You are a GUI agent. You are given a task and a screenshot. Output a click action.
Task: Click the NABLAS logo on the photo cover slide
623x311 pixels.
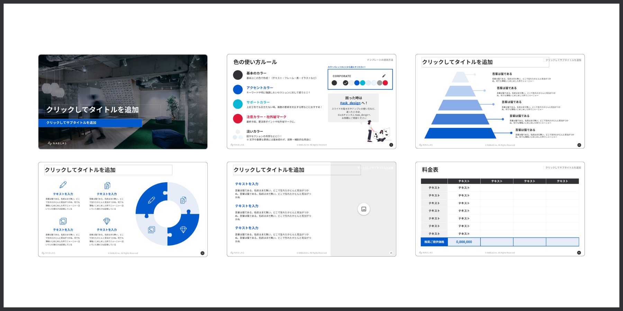pos(57,143)
